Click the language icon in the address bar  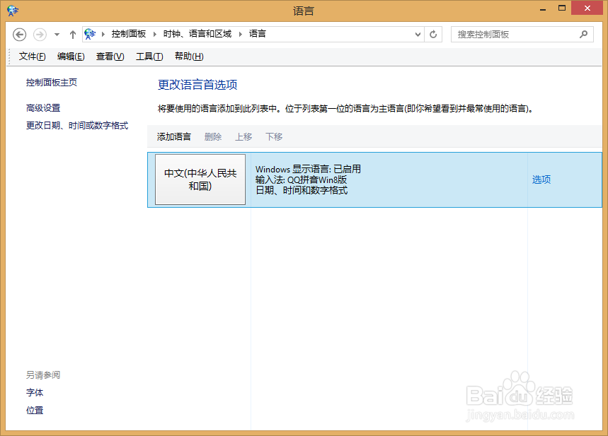click(90, 34)
